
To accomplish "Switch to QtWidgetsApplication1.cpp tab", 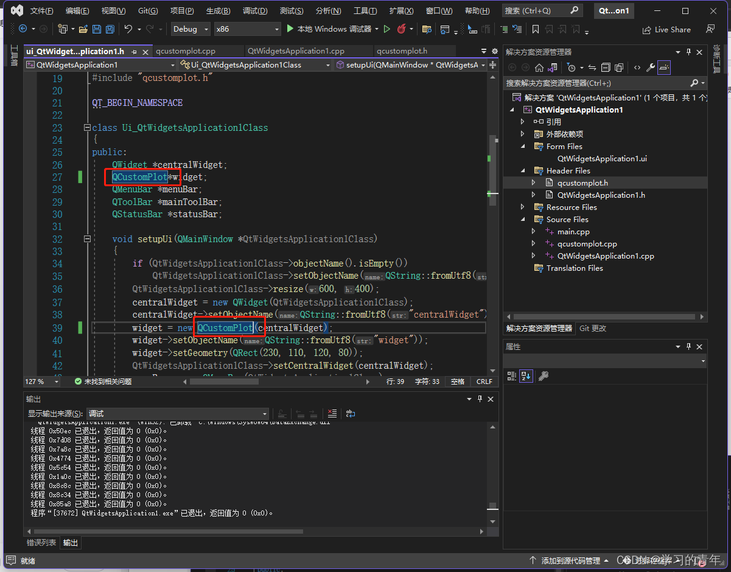I will click(296, 52).
